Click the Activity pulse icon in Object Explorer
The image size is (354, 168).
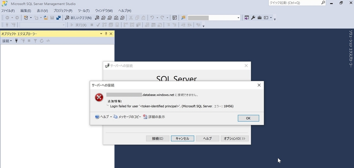click(x=48, y=41)
